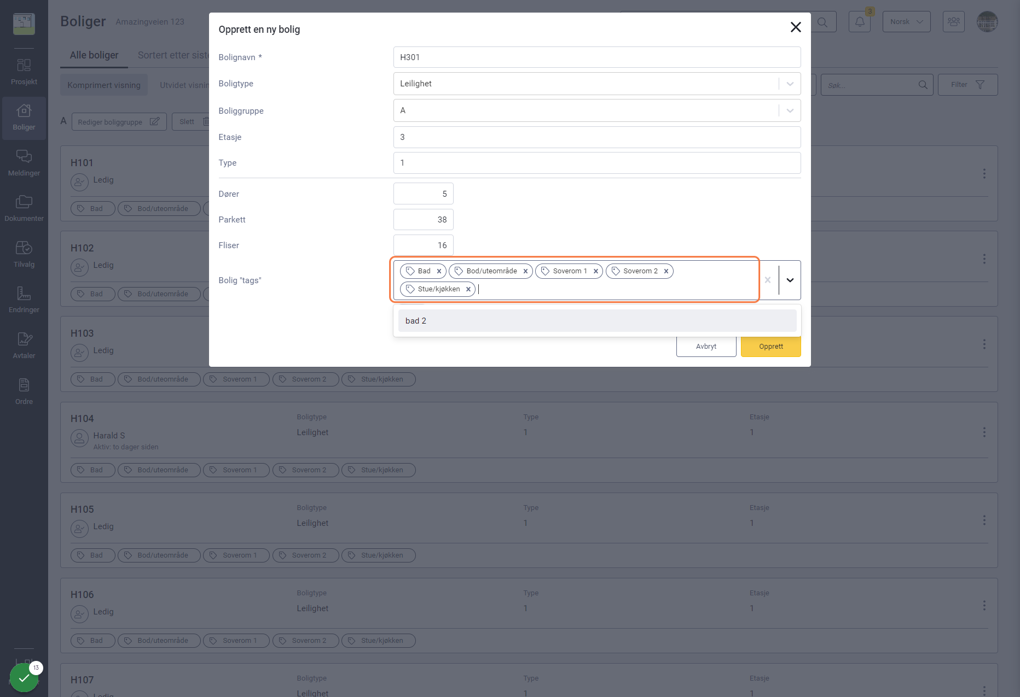
Task: Remove the Bod/uteområde tag
Action: (x=525, y=271)
